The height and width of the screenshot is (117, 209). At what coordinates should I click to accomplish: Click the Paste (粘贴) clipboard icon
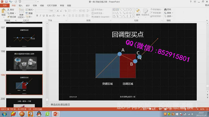click(x=3, y=11)
